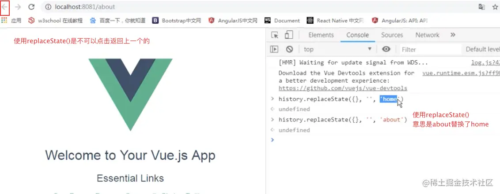Open the Document bookmark
The width and height of the screenshot is (500, 194).
point(282,21)
